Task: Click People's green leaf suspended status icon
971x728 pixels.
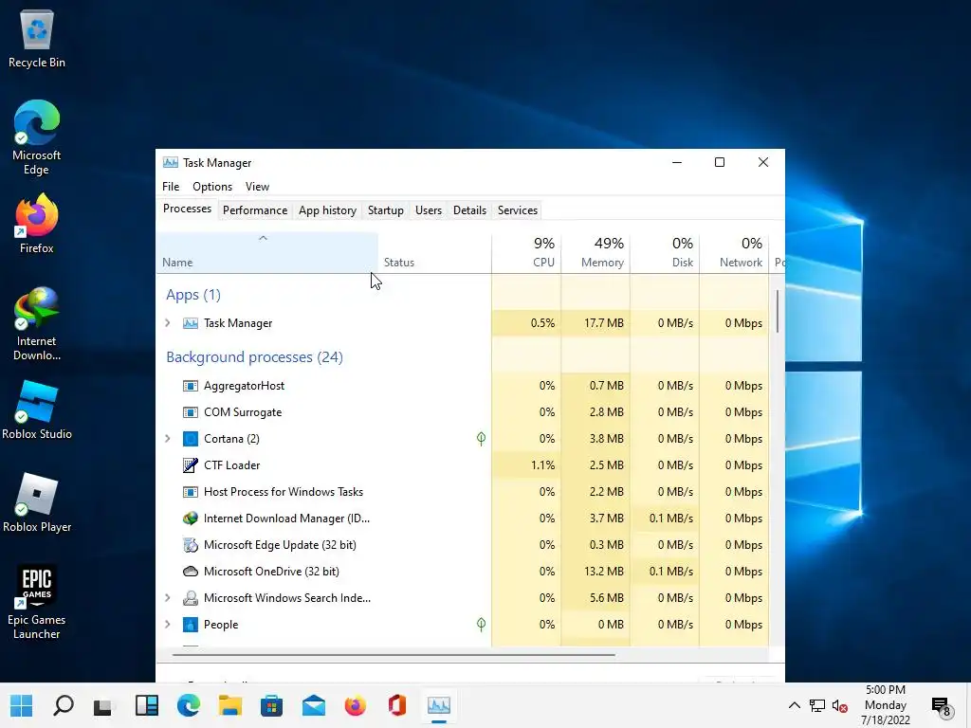Action: click(481, 625)
